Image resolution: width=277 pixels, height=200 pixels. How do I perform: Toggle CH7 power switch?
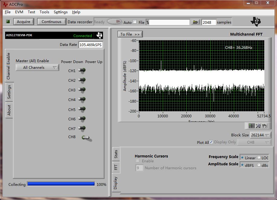click(82, 128)
